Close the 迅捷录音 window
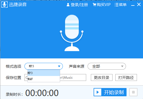Image resolution: width=143 pixels, height=99 pixels. pyautogui.click(x=139, y=4)
